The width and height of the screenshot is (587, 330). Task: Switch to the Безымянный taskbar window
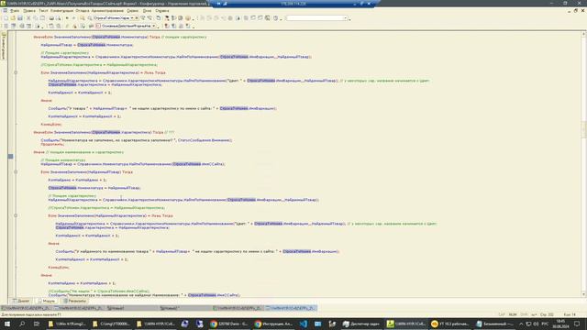pyautogui.click(x=494, y=324)
